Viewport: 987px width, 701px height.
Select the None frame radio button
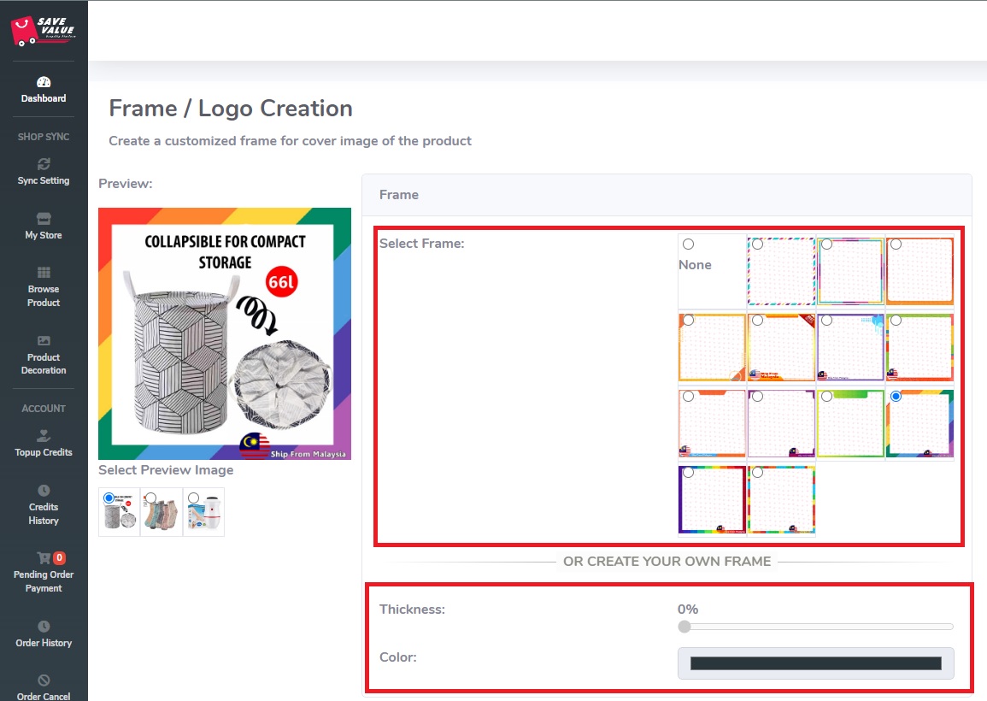point(688,244)
